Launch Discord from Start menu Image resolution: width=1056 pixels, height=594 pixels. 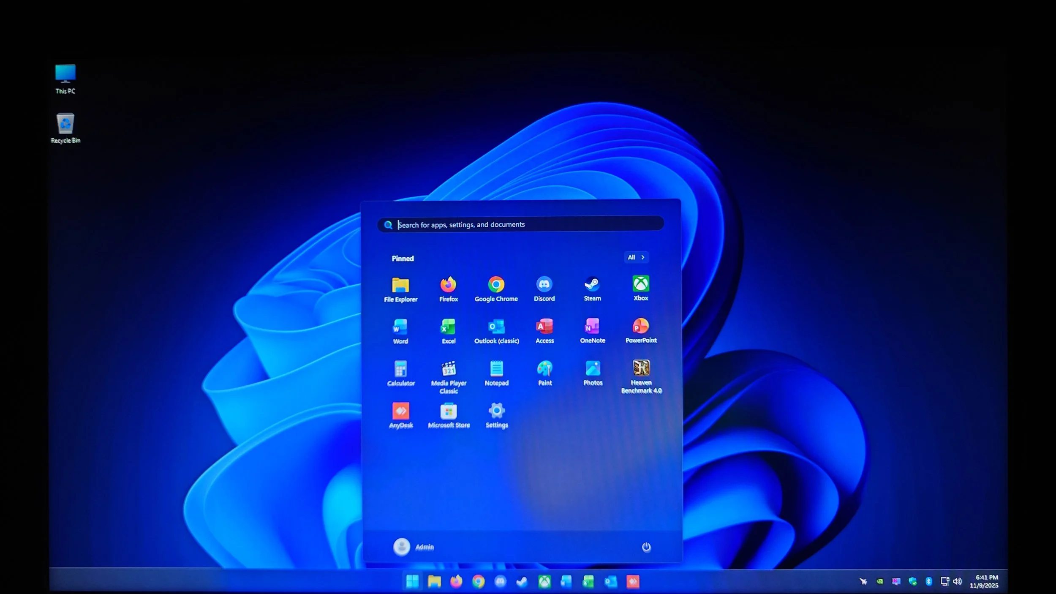click(x=544, y=289)
